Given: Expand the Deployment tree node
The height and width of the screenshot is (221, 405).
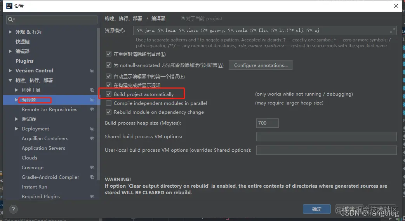Looking at the screenshot, I should [x=17, y=128].
